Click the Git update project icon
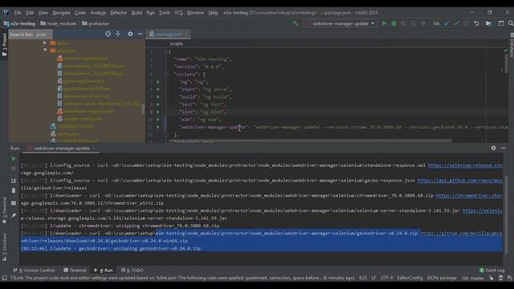This screenshot has width=514, height=289. 447,23
